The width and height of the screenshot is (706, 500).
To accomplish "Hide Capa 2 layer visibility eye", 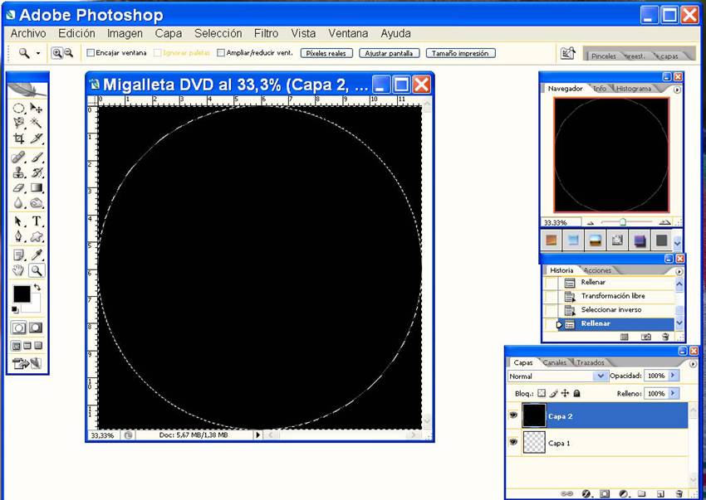I will point(513,416).
